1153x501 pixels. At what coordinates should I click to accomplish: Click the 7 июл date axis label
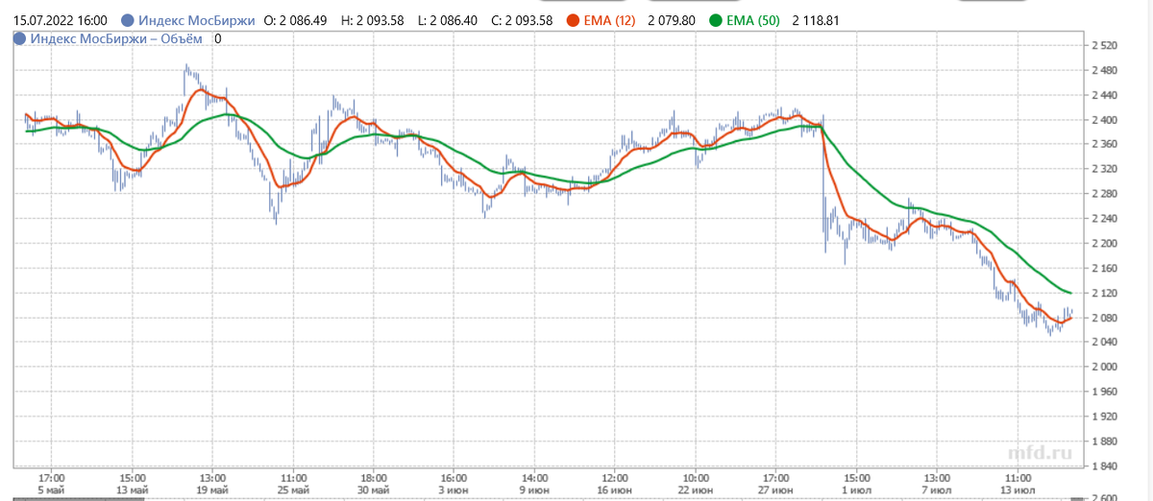(939, 488)
